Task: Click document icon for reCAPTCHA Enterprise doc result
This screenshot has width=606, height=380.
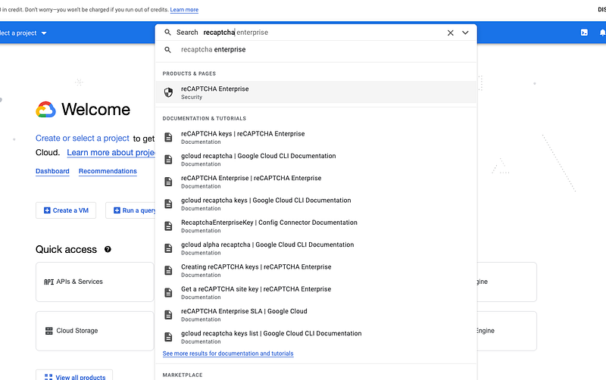Action: tap(168, 182)
